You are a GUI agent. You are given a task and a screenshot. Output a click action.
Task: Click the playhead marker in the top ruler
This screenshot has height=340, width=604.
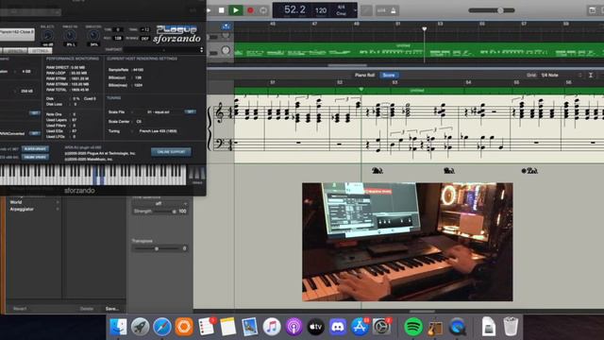tap(424, 29)
